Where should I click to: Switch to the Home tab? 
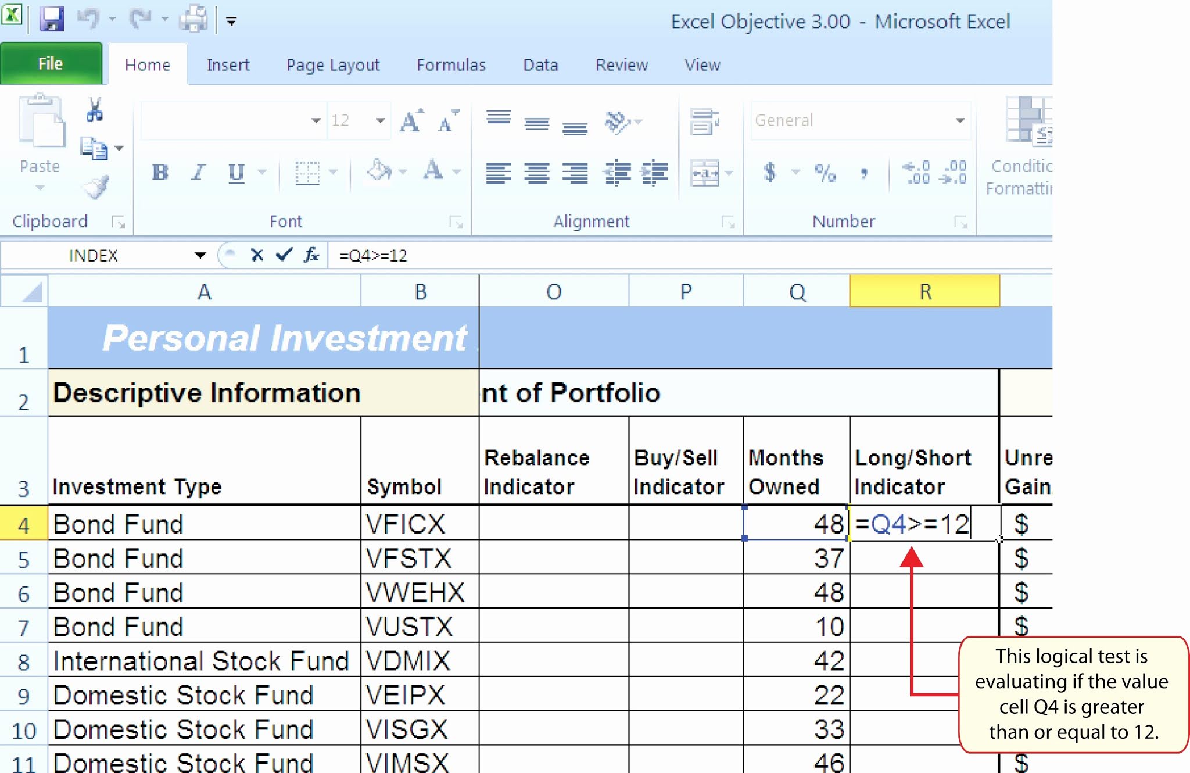148,65
